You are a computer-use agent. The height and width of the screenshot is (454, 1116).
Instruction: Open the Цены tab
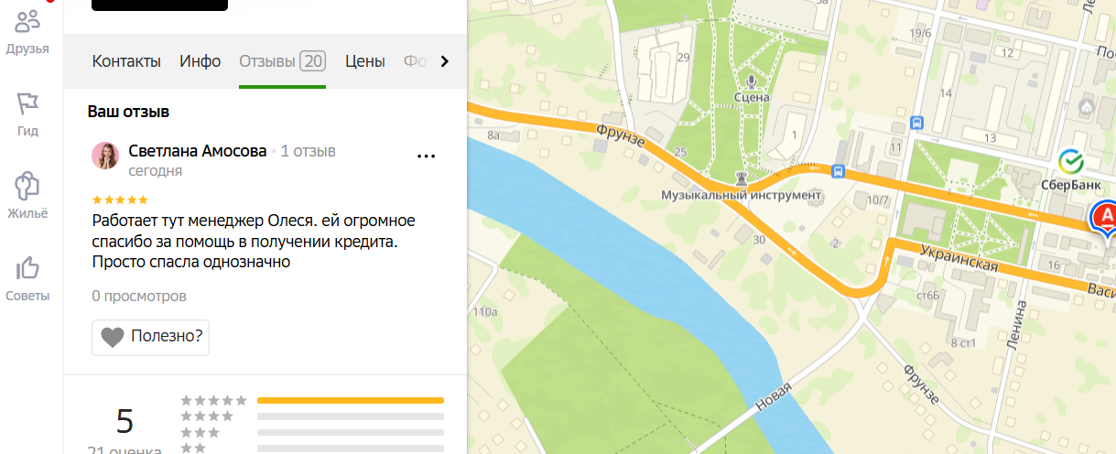point(364,61)
